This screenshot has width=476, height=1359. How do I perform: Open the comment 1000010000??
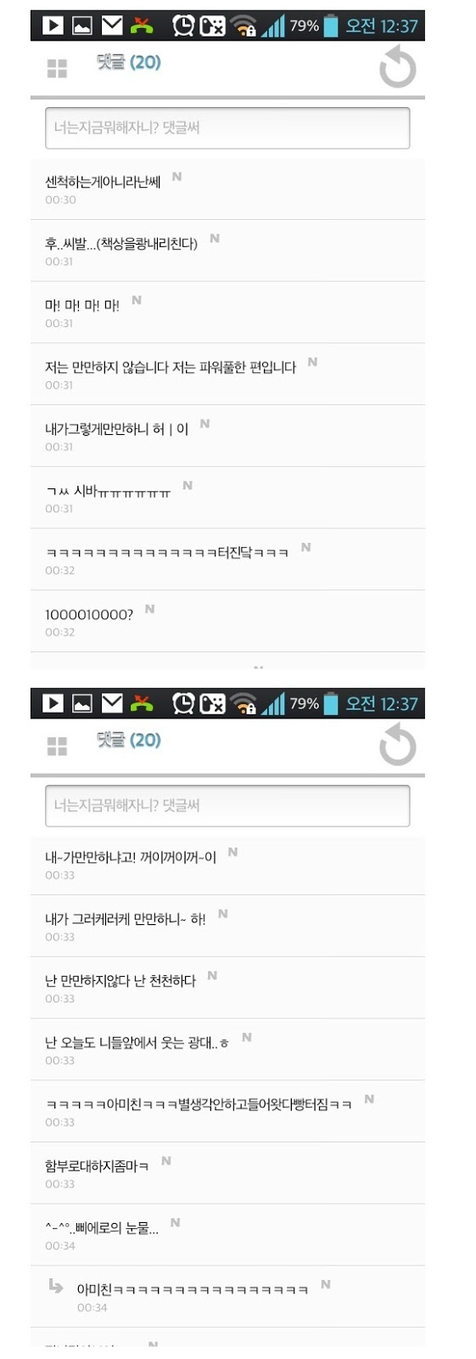coord(227,622)
